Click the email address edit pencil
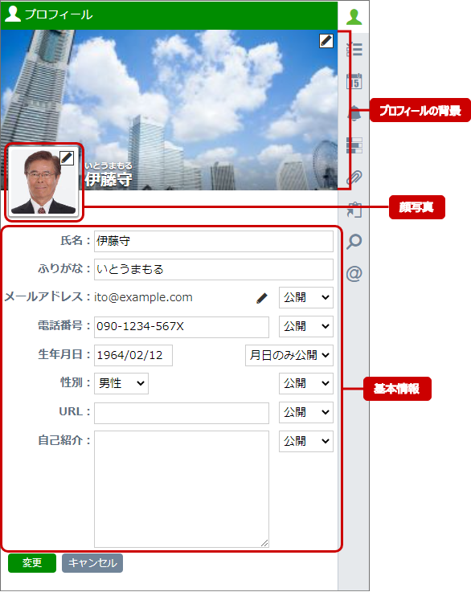This screenshot has width=471, height=592. pyautogui.click(x=262, y=298)
